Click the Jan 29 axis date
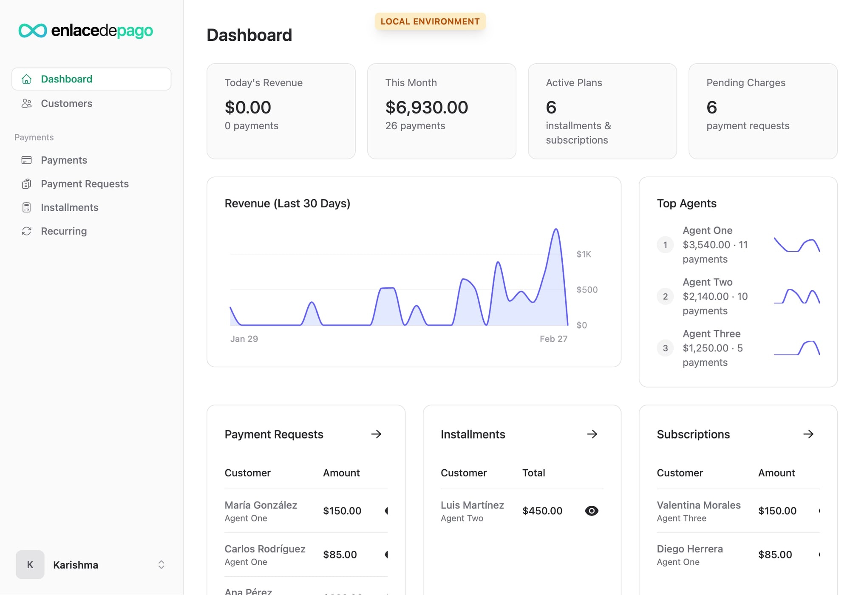Image resolution: width=850 pixels, height=595 pixels. (244, 339)
